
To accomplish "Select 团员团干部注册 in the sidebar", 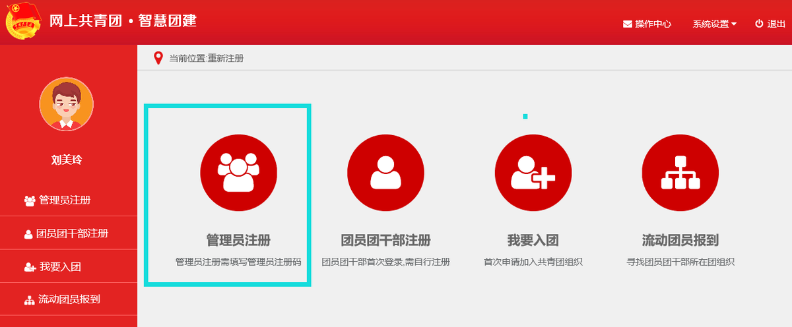I will (69, 233).
